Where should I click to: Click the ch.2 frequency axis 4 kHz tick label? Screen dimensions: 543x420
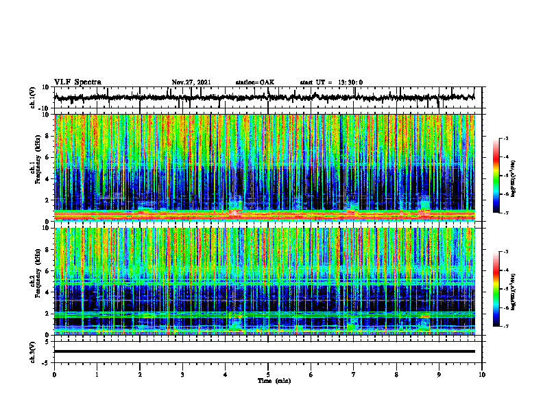48,292
